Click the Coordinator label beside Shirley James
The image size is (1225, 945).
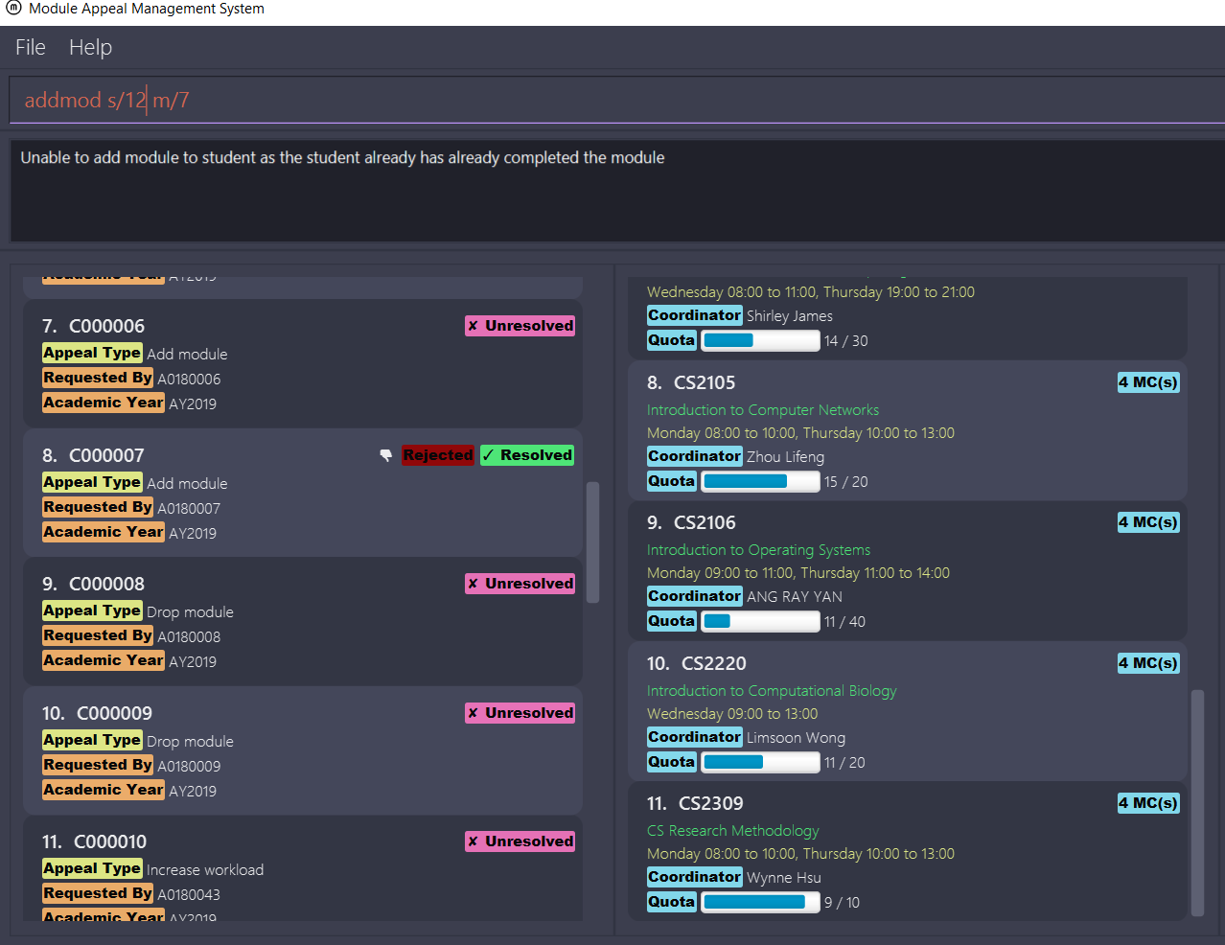point(694,315)
